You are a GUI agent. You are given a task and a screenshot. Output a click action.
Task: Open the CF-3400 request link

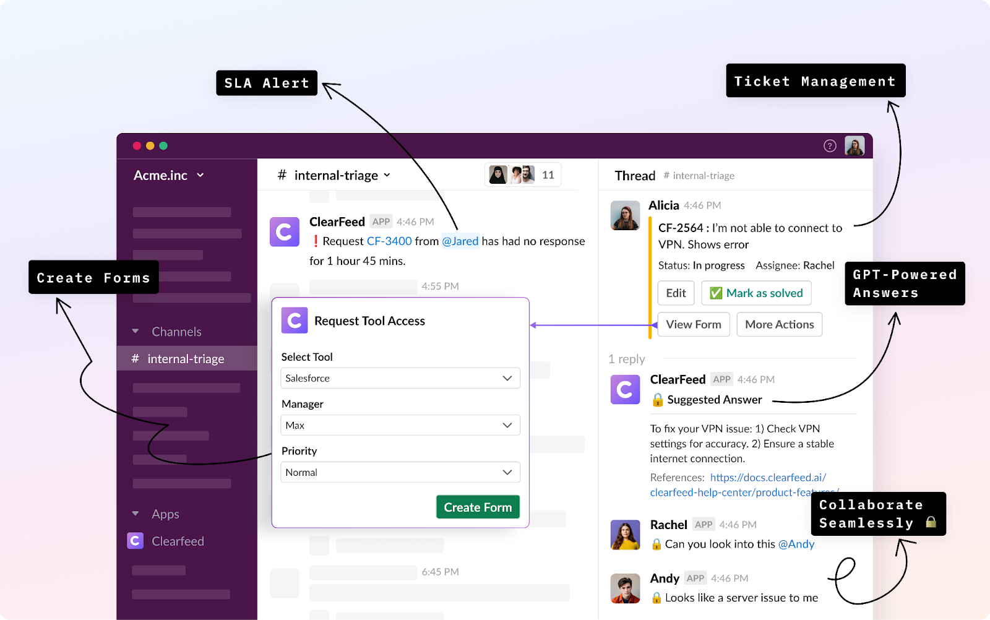pos(389,241)
